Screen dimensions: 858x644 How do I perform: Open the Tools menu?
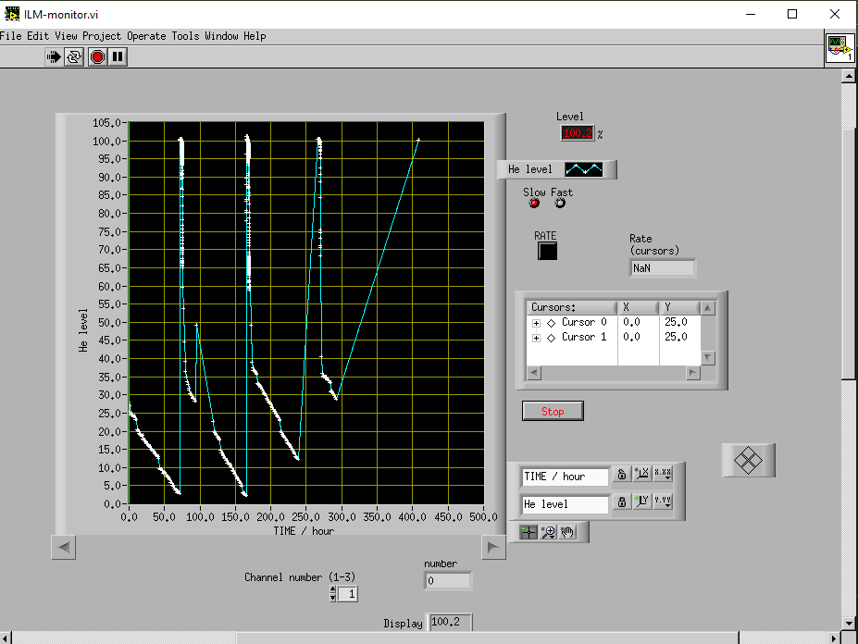pos(185,36)
